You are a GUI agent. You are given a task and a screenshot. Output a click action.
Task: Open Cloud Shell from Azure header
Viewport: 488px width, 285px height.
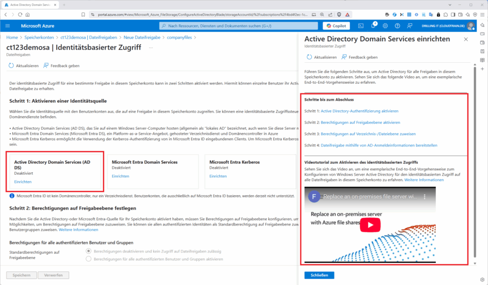click(361, 26)
